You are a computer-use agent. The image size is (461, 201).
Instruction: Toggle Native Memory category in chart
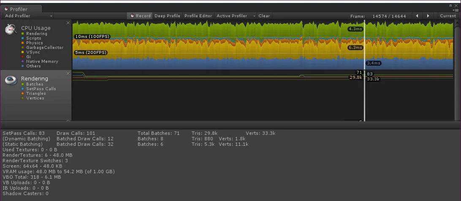coord(23,62)
